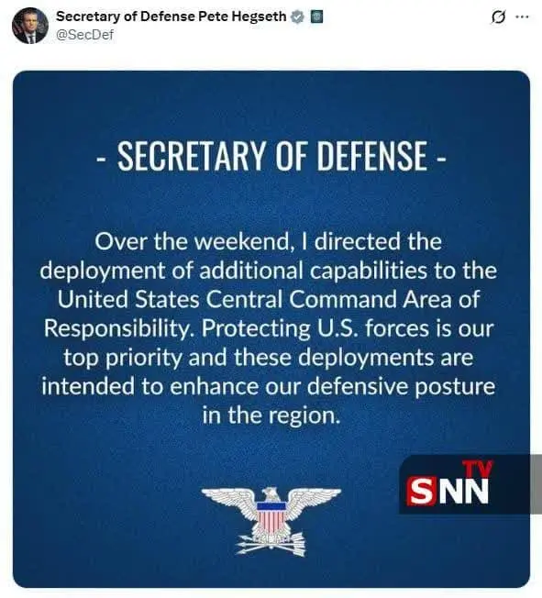Click the square government affiliation badge
Screen dimensions: 542x598
pyautogui.click(x=316, y=17)
